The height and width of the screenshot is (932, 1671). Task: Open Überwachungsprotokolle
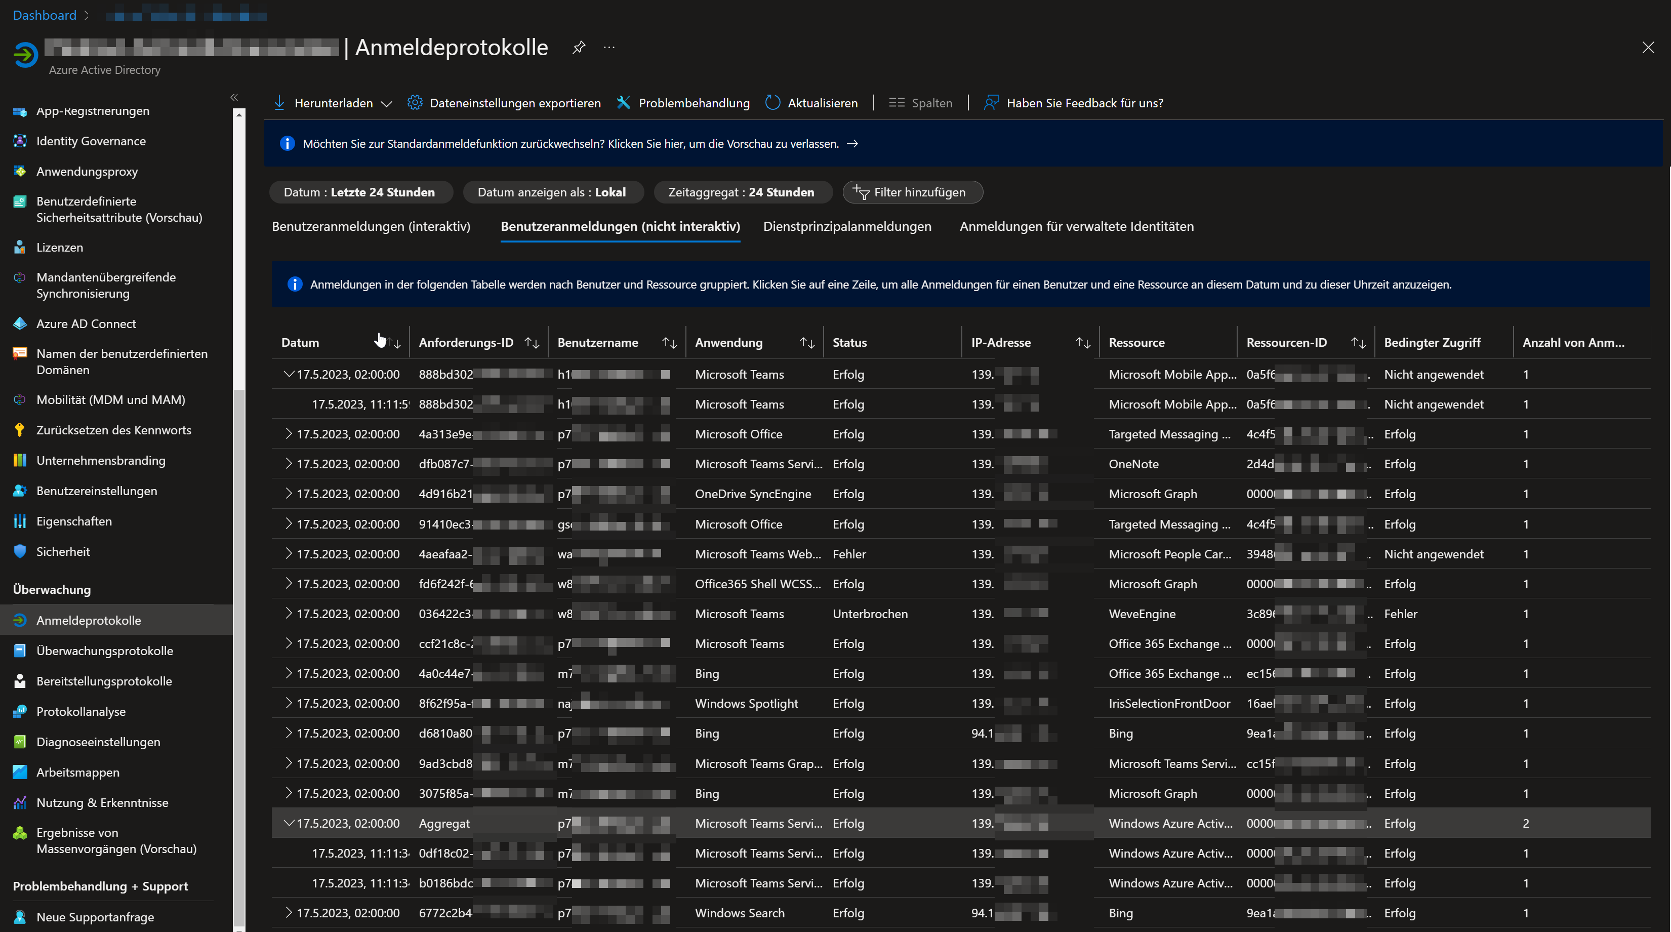104,651
